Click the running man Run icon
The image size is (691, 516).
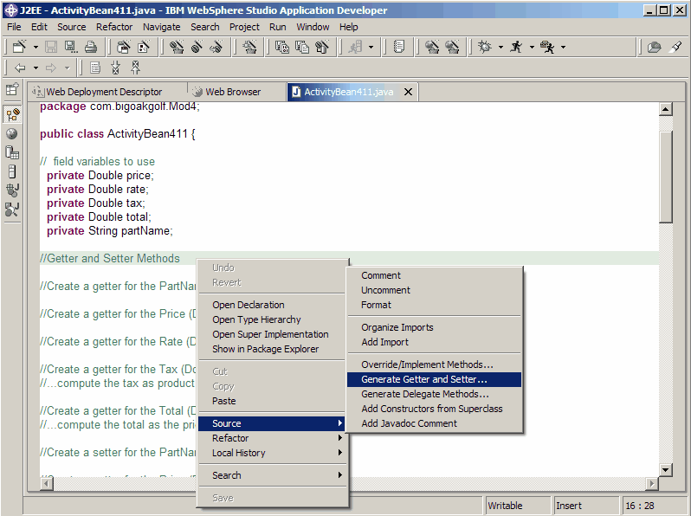click(516, 46)
